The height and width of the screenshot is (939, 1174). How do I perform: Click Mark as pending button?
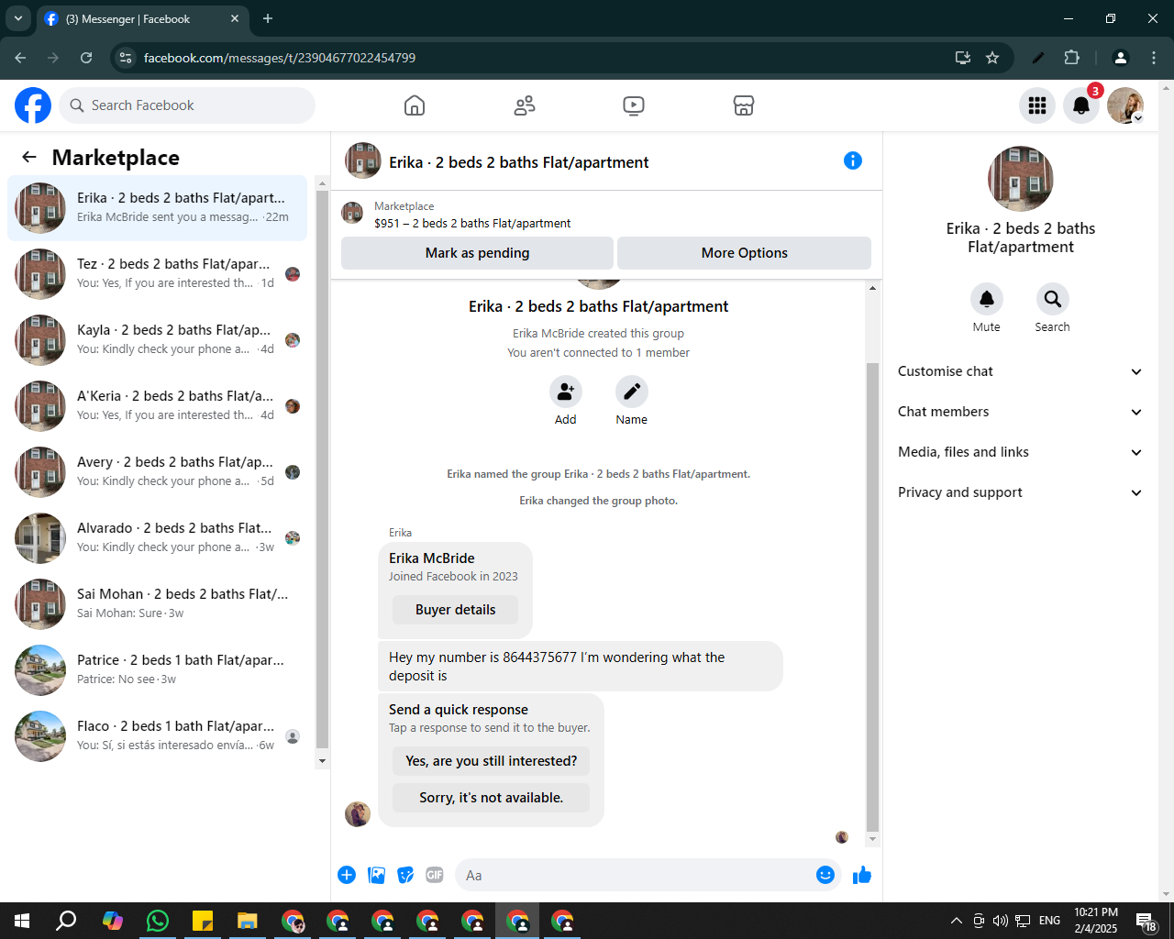coord(477,253)
